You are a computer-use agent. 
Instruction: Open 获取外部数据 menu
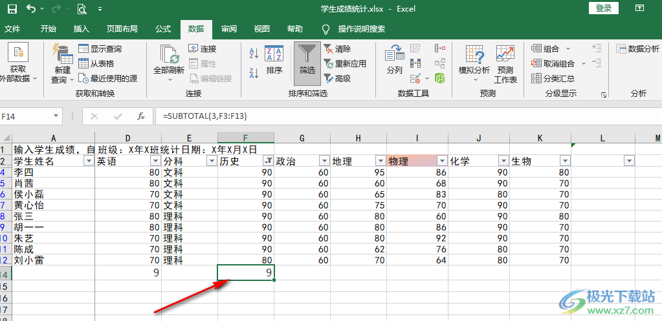[x=19, y=63]
